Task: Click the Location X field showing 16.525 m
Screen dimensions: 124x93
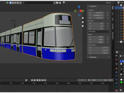Action: pos(96,13)
